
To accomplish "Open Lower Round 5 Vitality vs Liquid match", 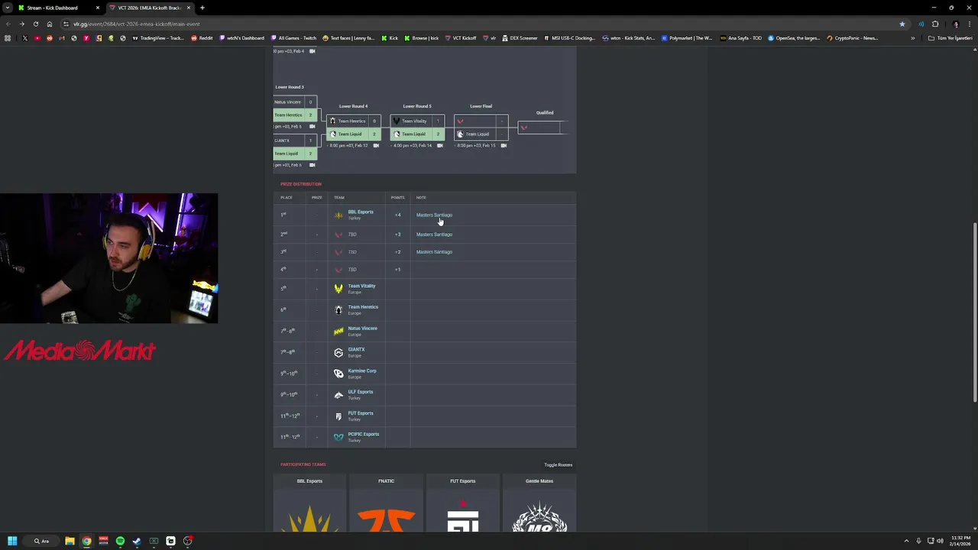I will (417, 128).
